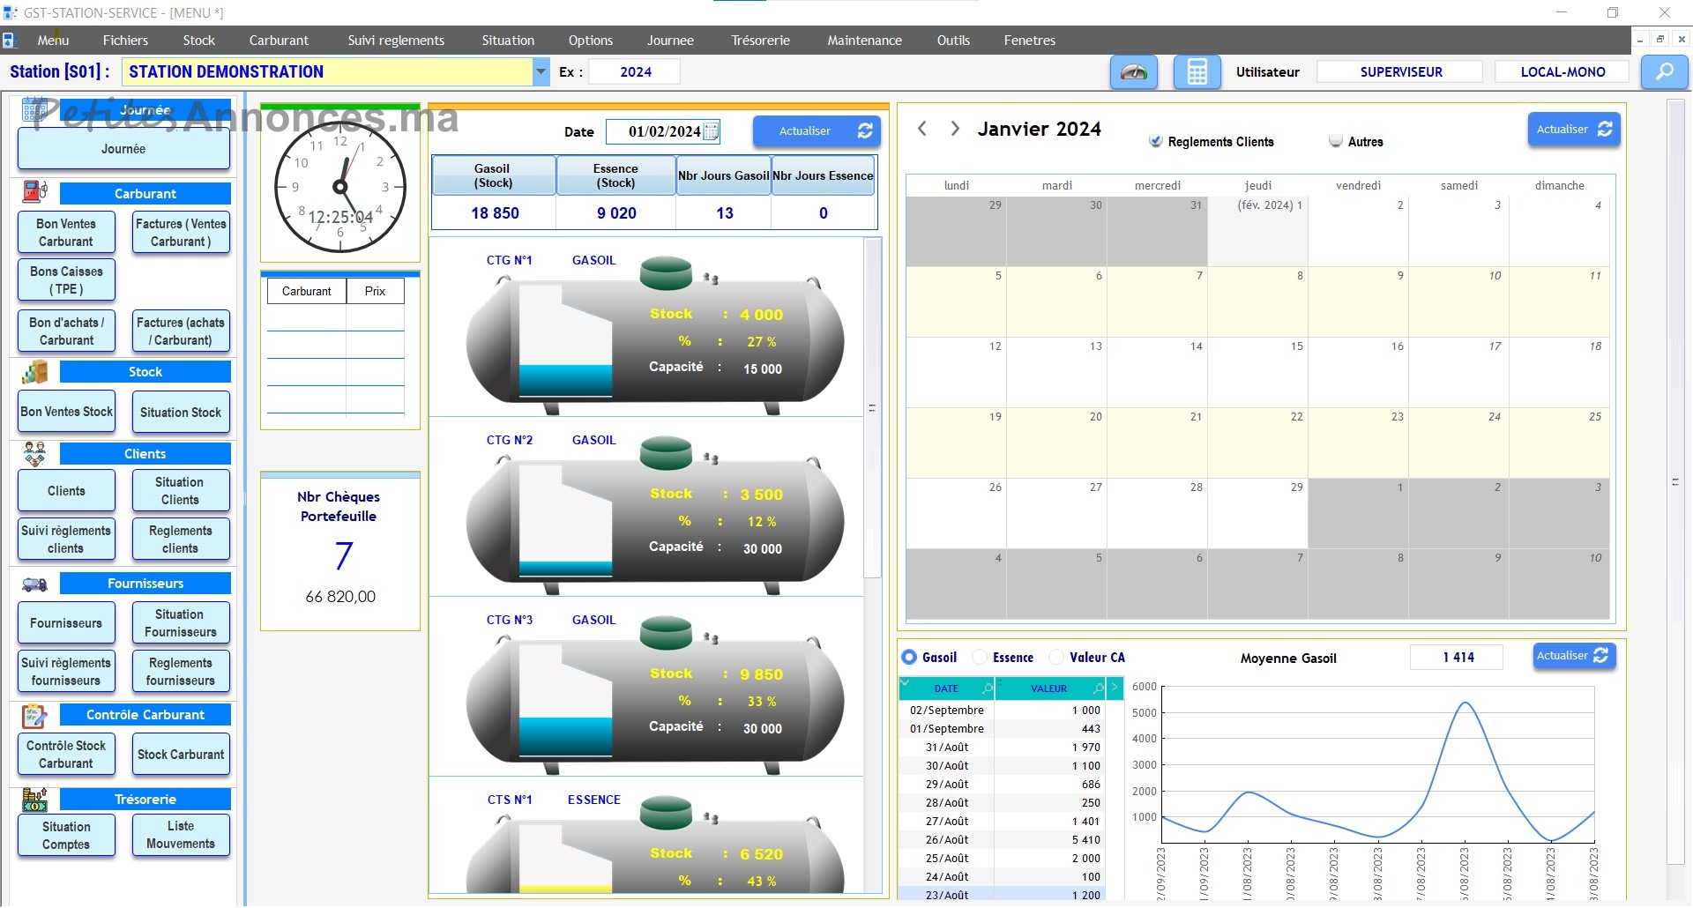1693x908 pixels.
Task: Click the Clients people section icon
Action: 34,454
